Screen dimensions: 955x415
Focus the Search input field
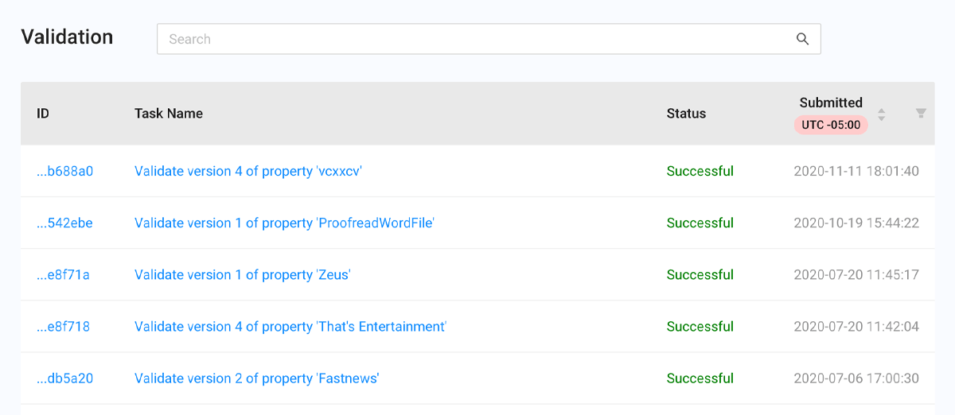click(x=489, y=39)
